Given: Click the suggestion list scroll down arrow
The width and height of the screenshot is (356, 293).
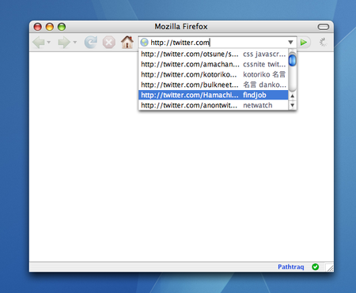Looking at the screenshot, I should tap(292, 105).
